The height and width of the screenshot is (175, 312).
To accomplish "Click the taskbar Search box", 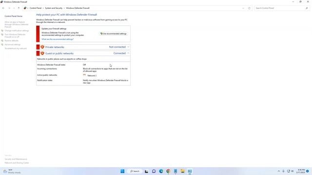I will click(135, 171).
